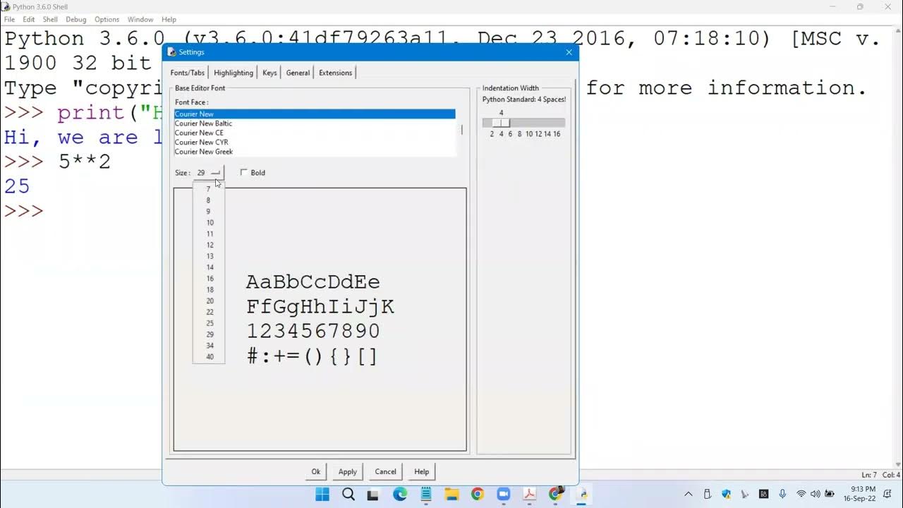The image size is (903, 508).
Task: Open the Windows Start menu
Action: coord(322,494)
